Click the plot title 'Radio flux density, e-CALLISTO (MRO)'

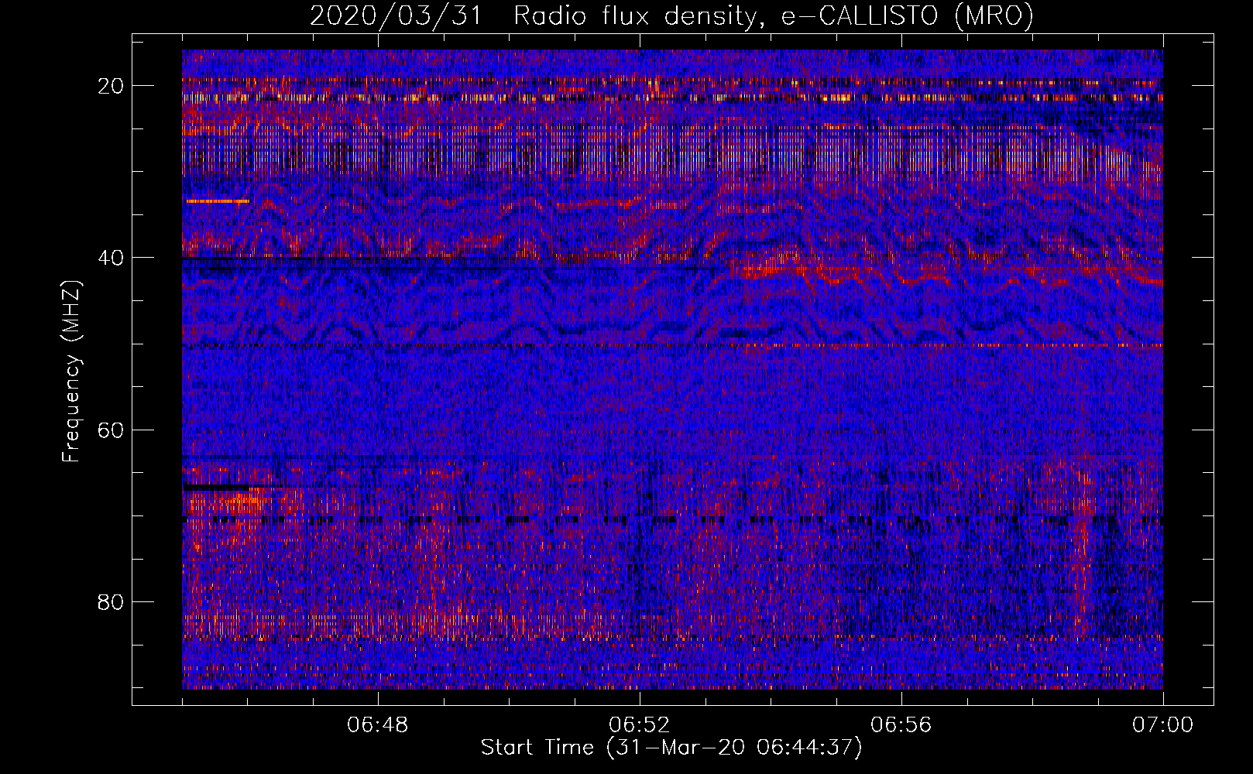point(773,16)
